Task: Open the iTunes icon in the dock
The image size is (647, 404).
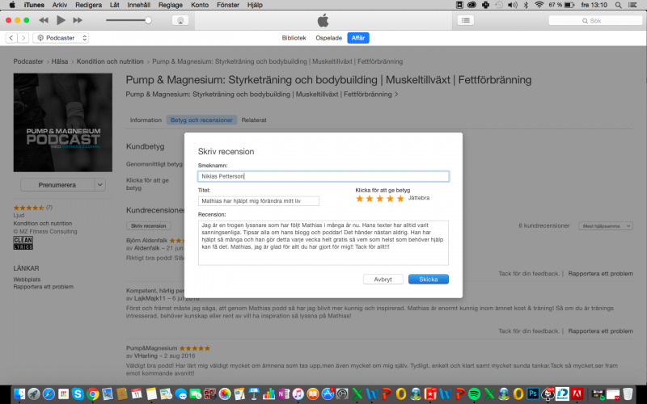Action: [298, 393]
